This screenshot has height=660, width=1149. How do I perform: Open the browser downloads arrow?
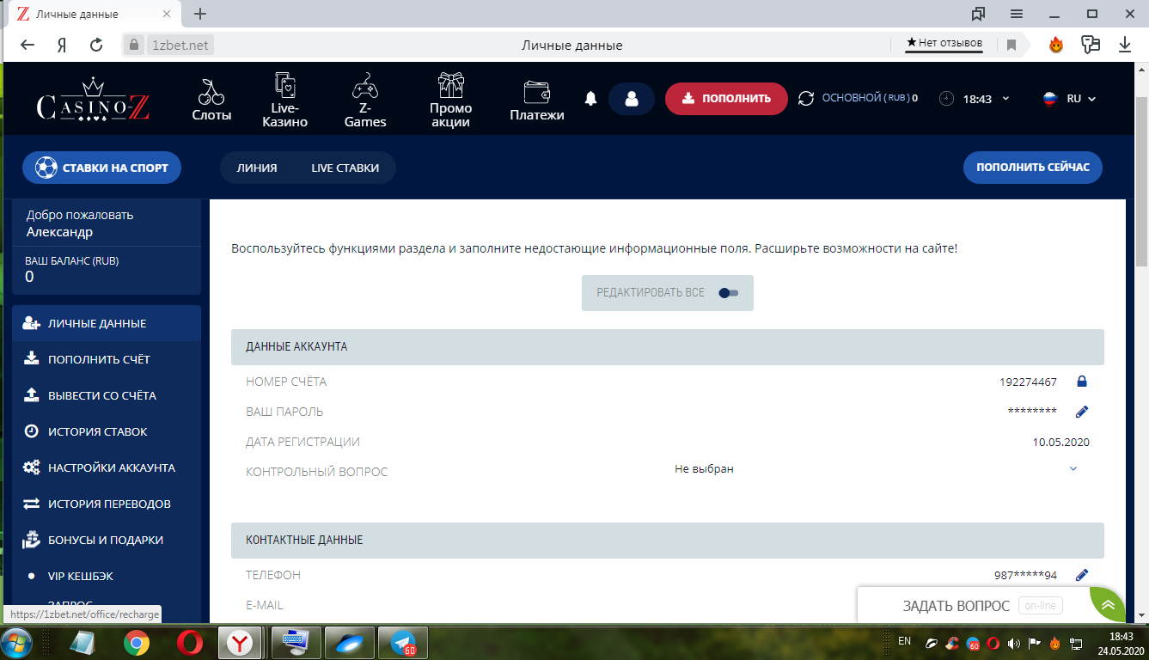pos(1125,45)
